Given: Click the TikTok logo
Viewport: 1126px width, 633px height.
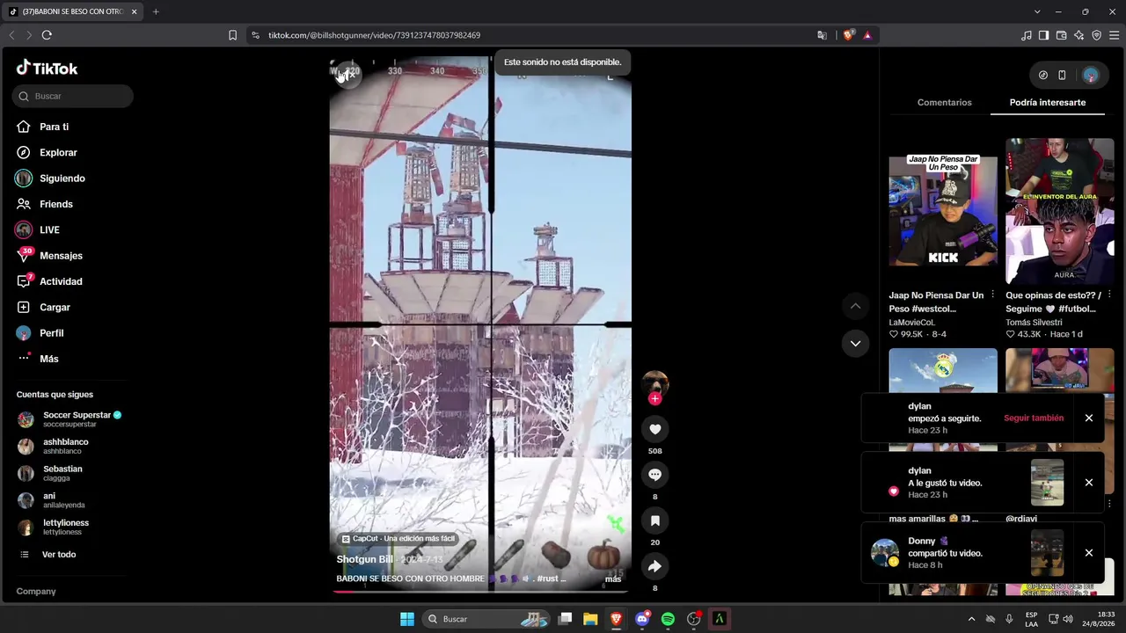Looking at the screenshot, I should pyautogui.click(x=48, y=68).
